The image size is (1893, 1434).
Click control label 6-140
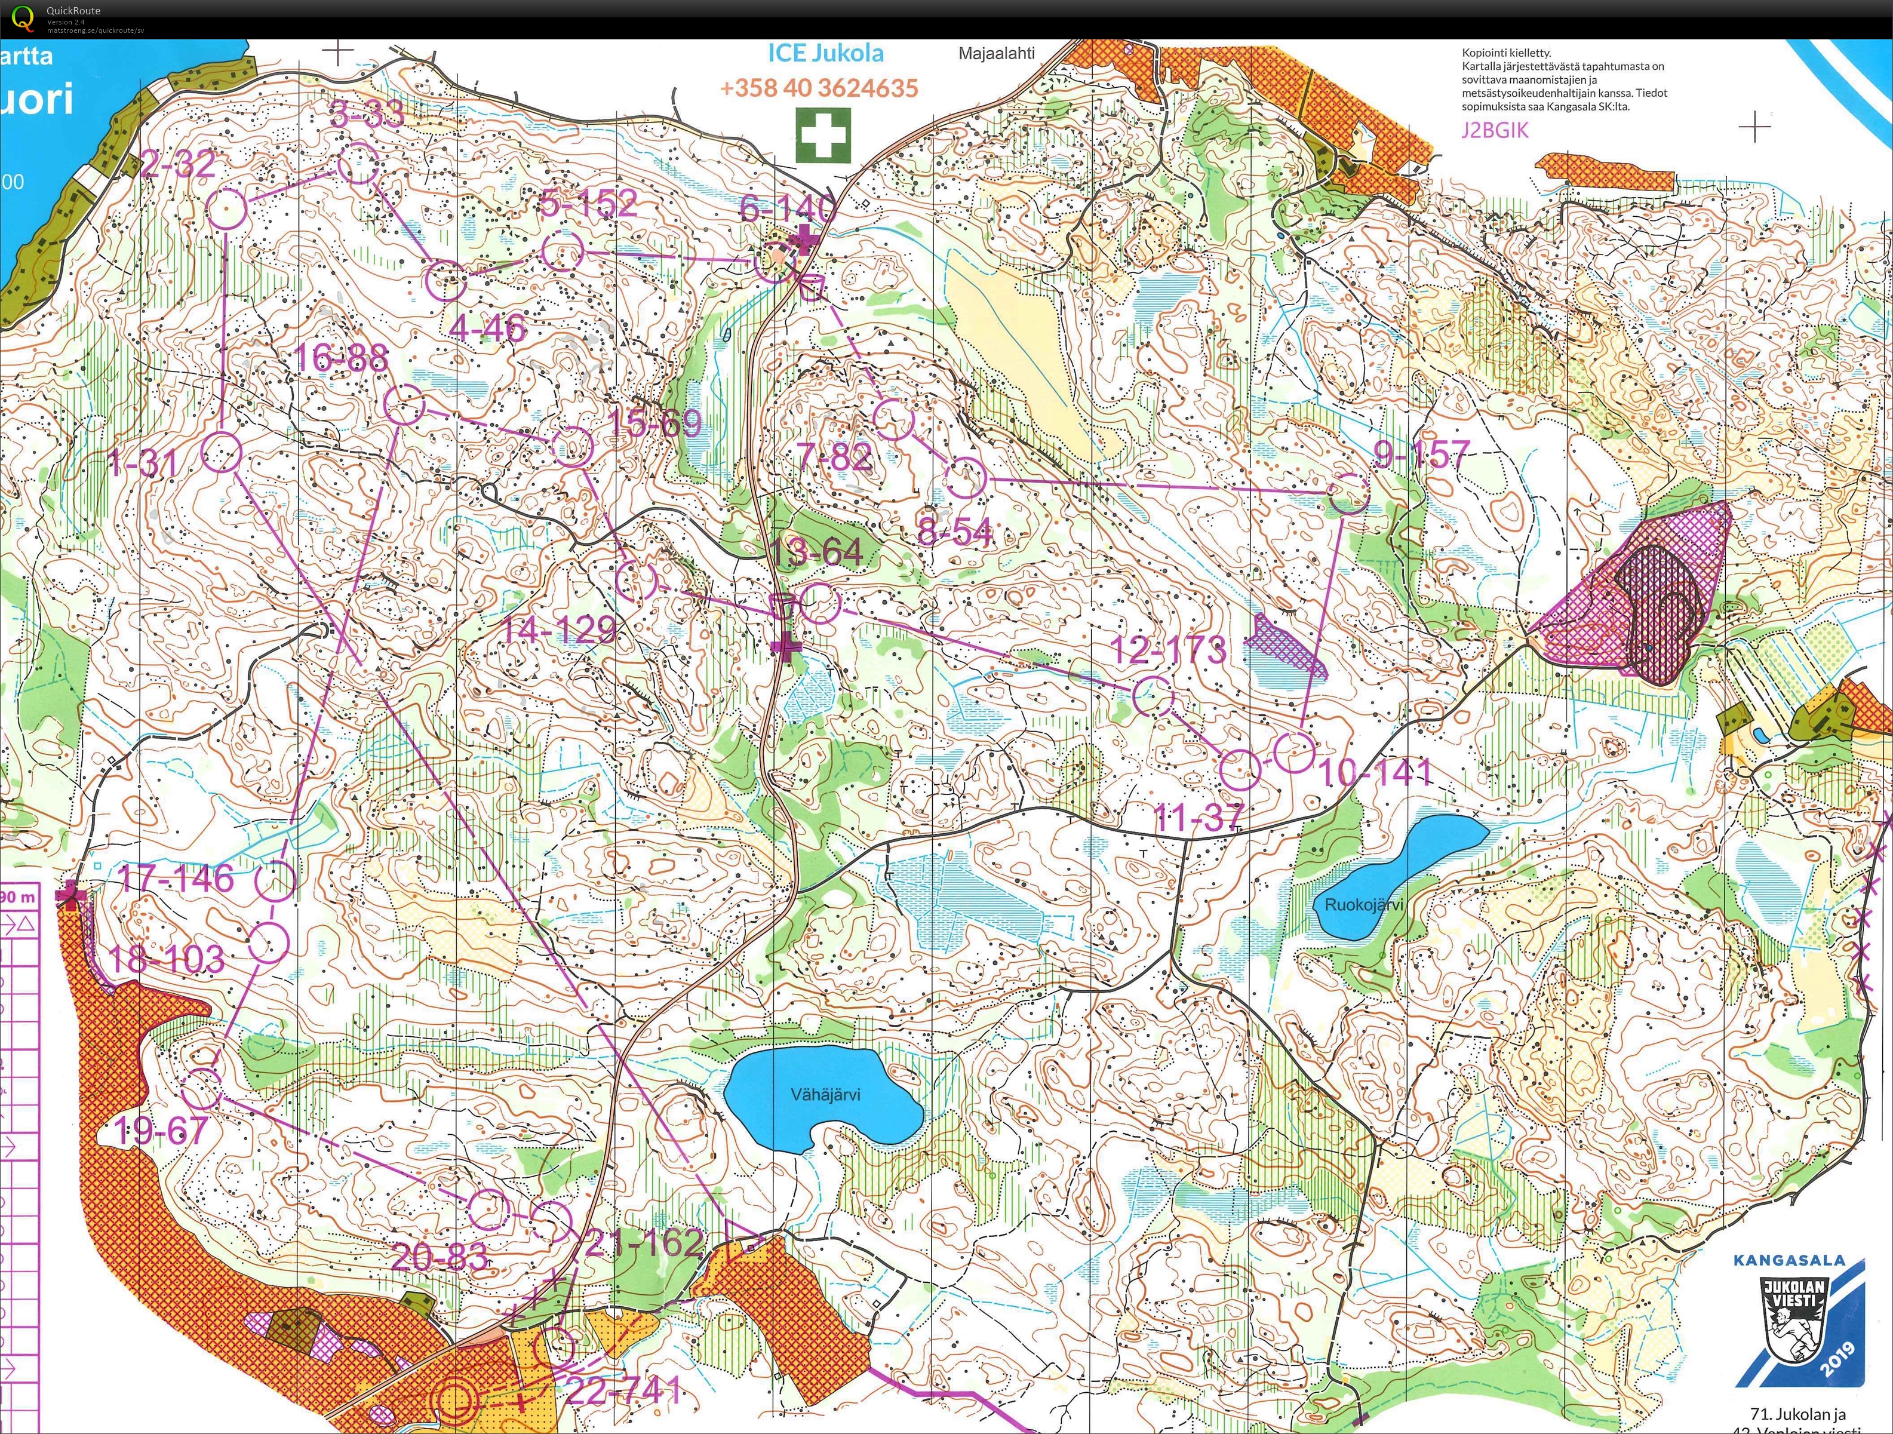[786, 208]
